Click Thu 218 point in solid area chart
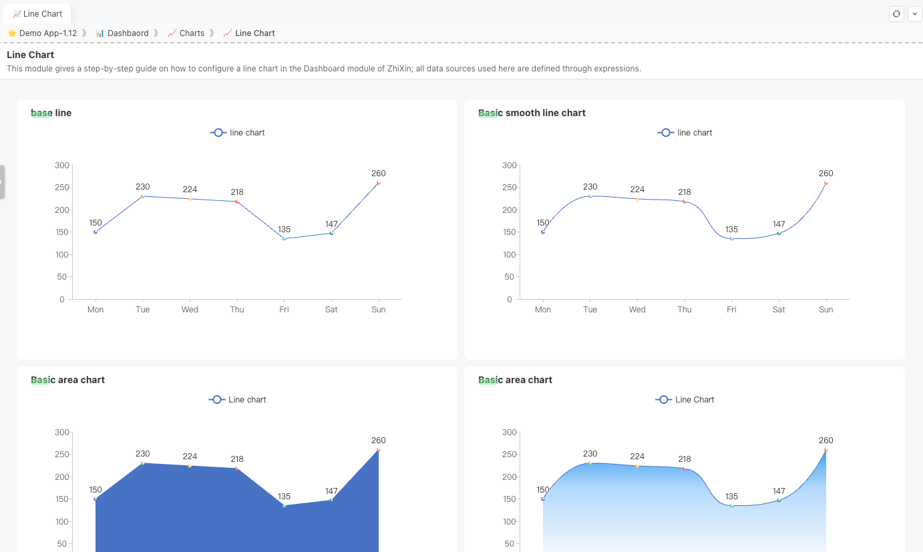 237,469
